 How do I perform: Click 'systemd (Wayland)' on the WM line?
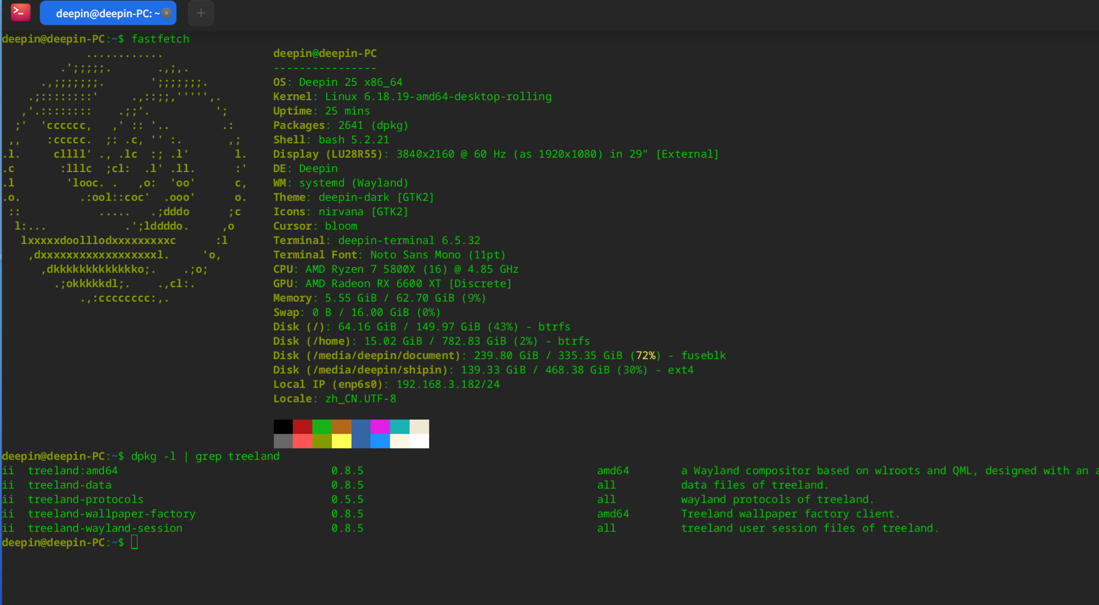[x=354, y=183]
